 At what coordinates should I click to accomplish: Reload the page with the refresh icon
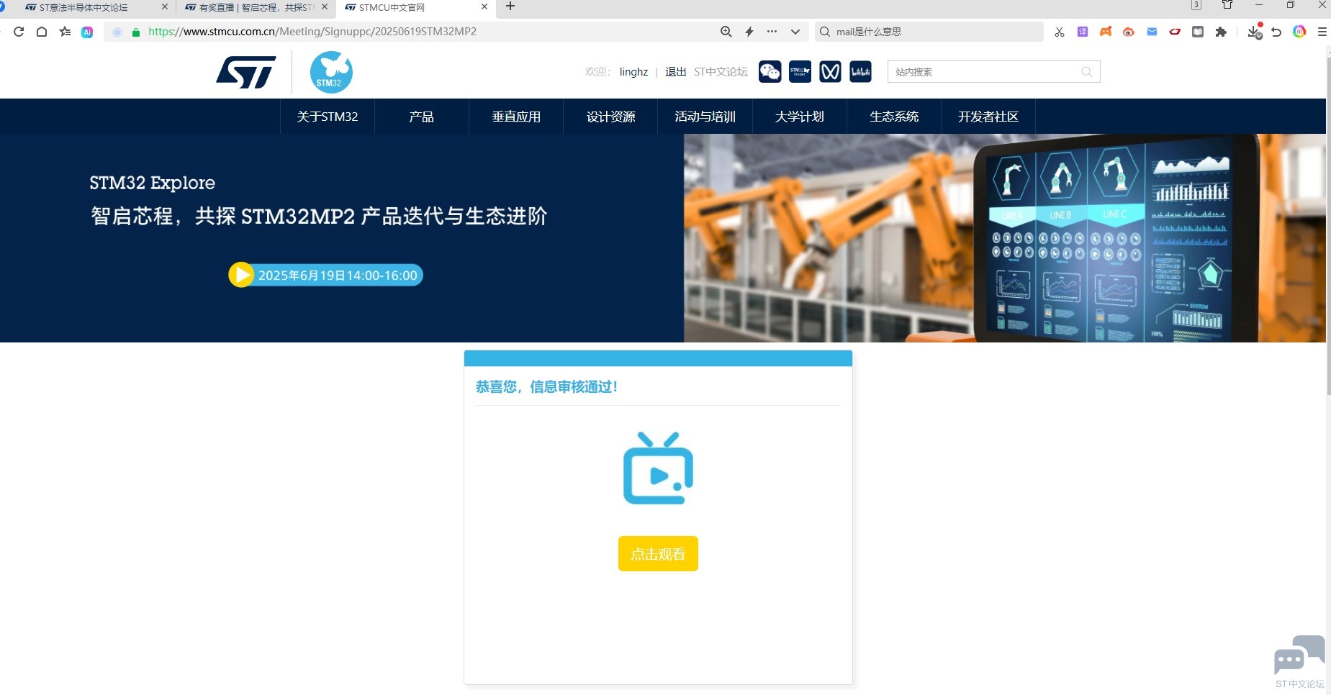click(x=19, y=32)
